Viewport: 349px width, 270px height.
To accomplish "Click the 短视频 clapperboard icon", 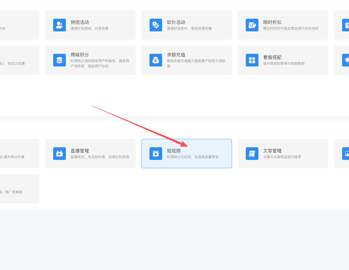I will [x=156, y=154].
